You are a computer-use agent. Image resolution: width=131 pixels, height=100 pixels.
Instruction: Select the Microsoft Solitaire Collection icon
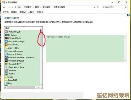point(6,57)
